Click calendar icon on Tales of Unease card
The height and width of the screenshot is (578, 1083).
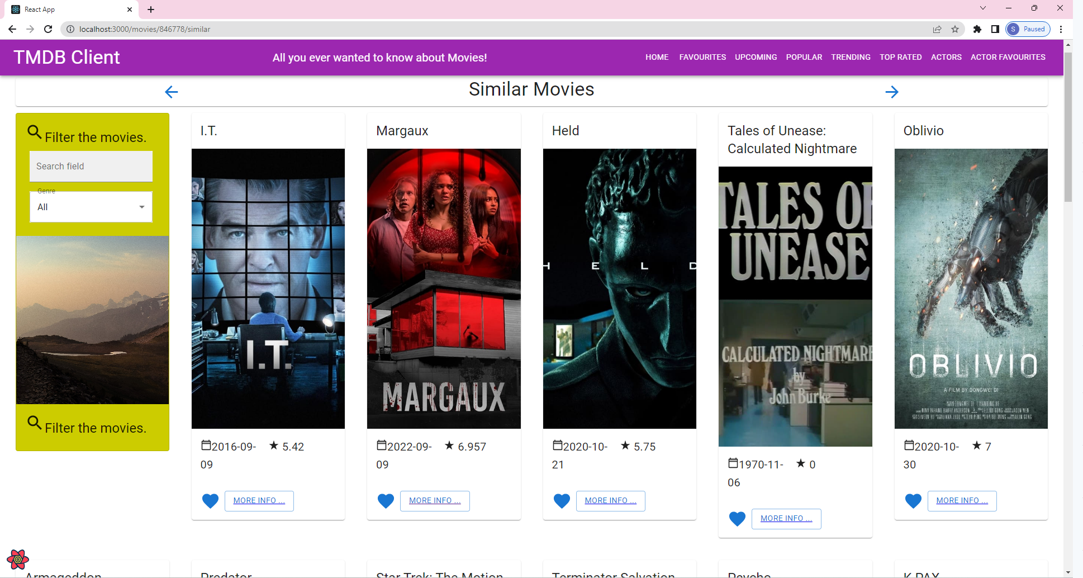[733, 463]
